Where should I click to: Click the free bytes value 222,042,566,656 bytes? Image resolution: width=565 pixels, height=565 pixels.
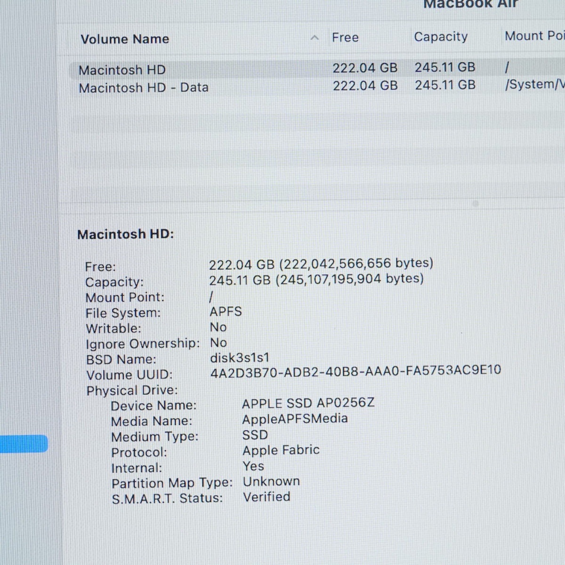point(356,263)
